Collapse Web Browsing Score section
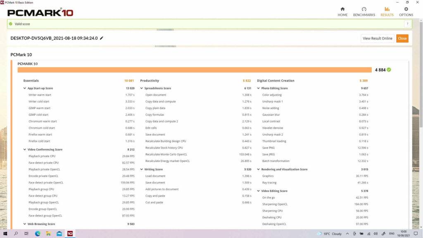Screen dimensions: 423x238 coord(24,224)
